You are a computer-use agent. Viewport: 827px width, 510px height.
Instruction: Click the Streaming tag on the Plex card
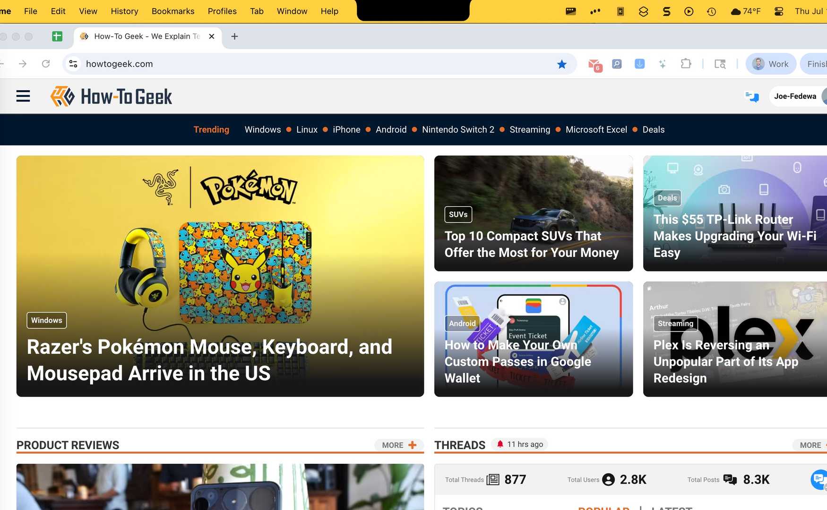(675, 323)
